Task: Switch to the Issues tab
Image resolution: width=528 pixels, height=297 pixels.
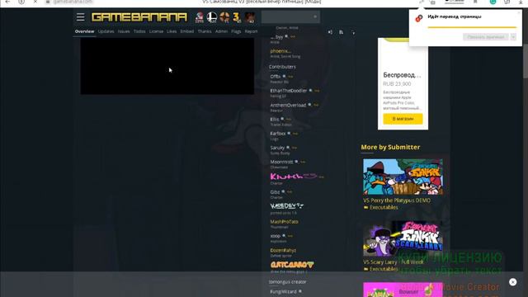Action: (x=124, y=31)
